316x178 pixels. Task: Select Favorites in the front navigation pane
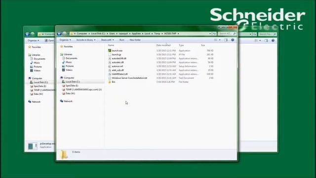click(68, 46)
